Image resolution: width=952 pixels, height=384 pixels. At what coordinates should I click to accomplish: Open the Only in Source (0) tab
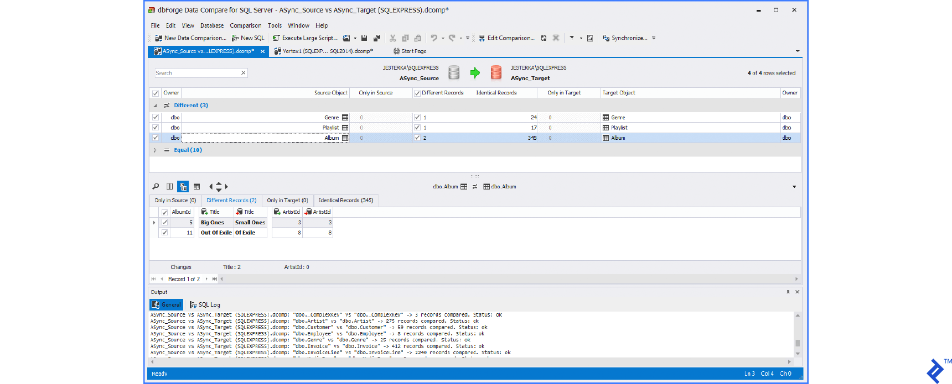(175, 201)
